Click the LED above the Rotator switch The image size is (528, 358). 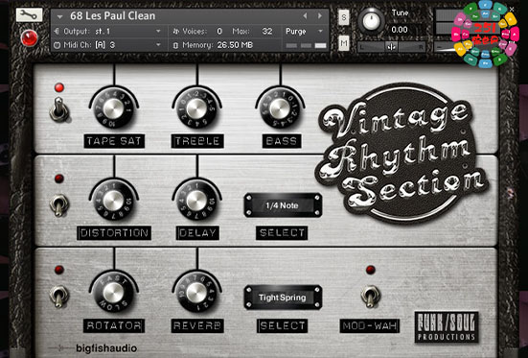tap(59, 270)
